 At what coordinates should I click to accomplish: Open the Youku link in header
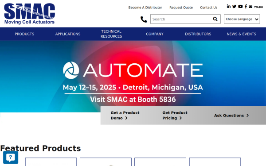[258, 7]
